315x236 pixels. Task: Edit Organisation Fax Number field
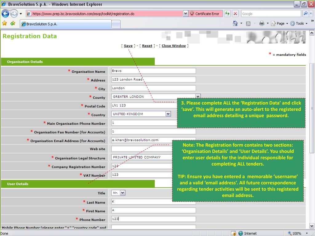click(x=154, y=132)
